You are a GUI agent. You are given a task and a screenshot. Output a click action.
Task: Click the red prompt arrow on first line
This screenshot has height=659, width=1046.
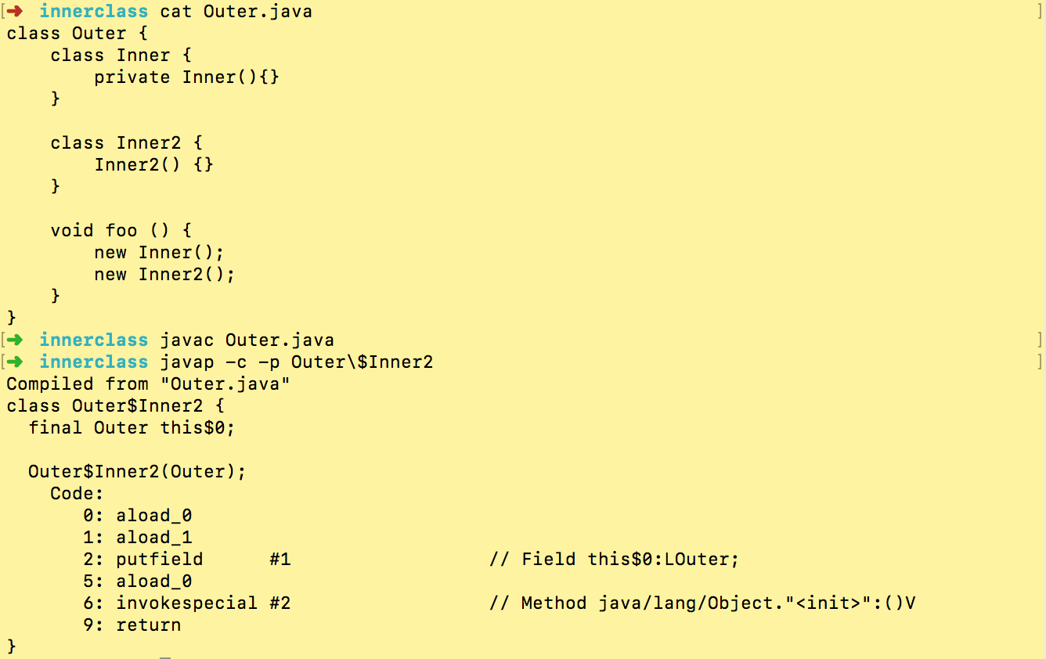(13, 11)
